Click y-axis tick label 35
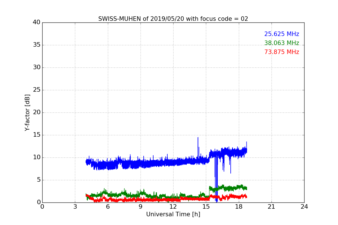338x225 pixels. click(x=37, y=45)
